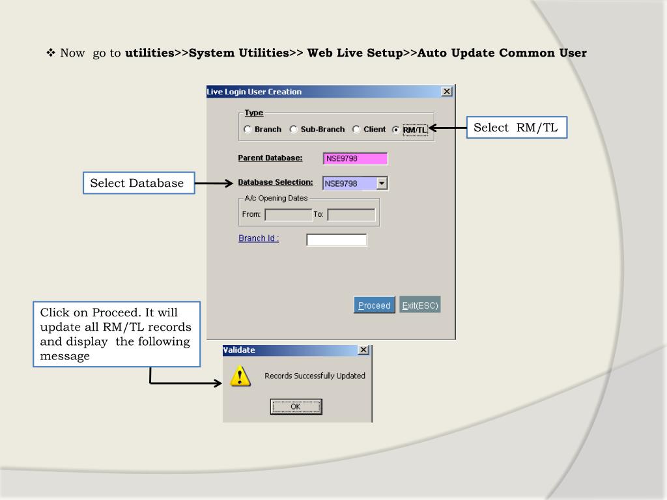Screen dimensions: 667x500
Task: Open the Branch Id link label
Action: tap(259, 238)
